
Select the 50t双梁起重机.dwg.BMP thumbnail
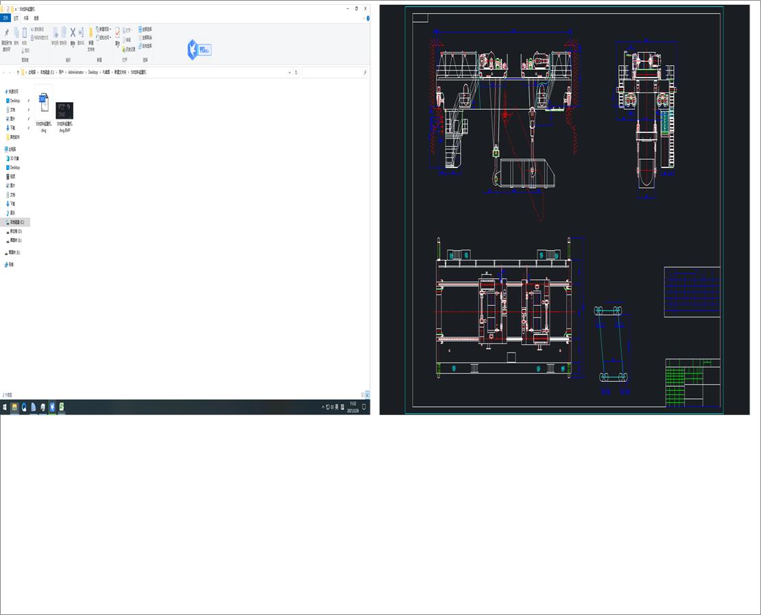coord(64,110)
